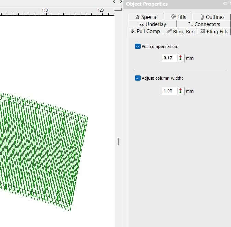The image size is (231, 227).
Task: Click the Outlines tab spool icon
Action: pos(202,17)
